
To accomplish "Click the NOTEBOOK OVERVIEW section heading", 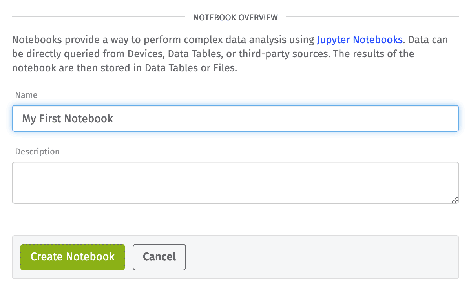I will (235, 17).
